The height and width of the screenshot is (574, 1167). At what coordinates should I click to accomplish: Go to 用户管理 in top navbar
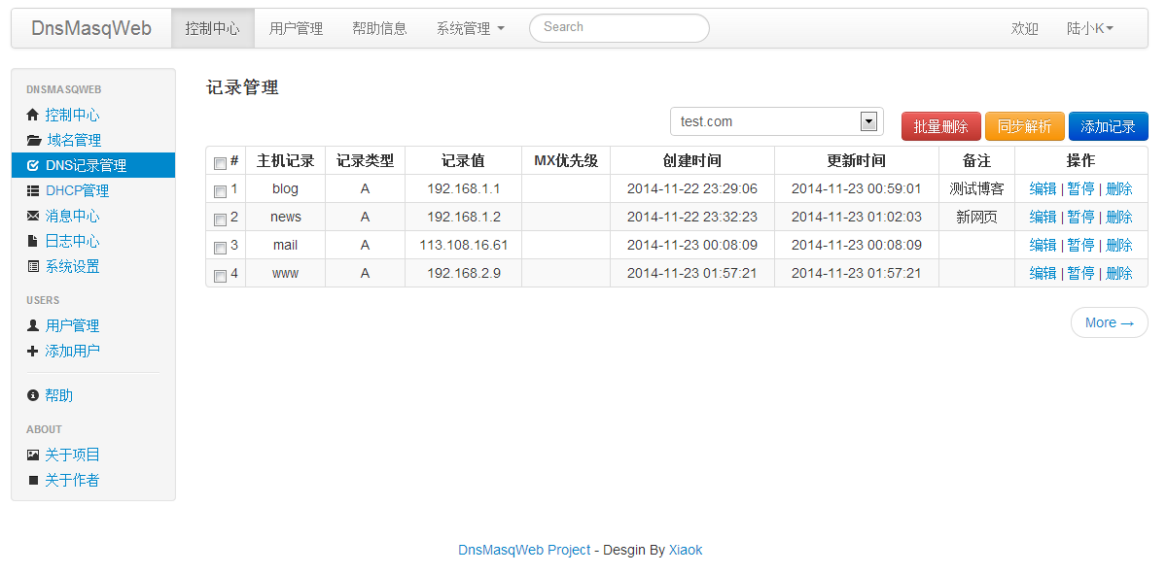(x=296, y=28)
